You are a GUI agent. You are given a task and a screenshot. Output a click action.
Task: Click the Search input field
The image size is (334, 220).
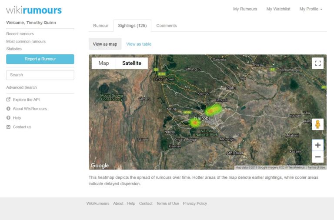click(40, 75)
